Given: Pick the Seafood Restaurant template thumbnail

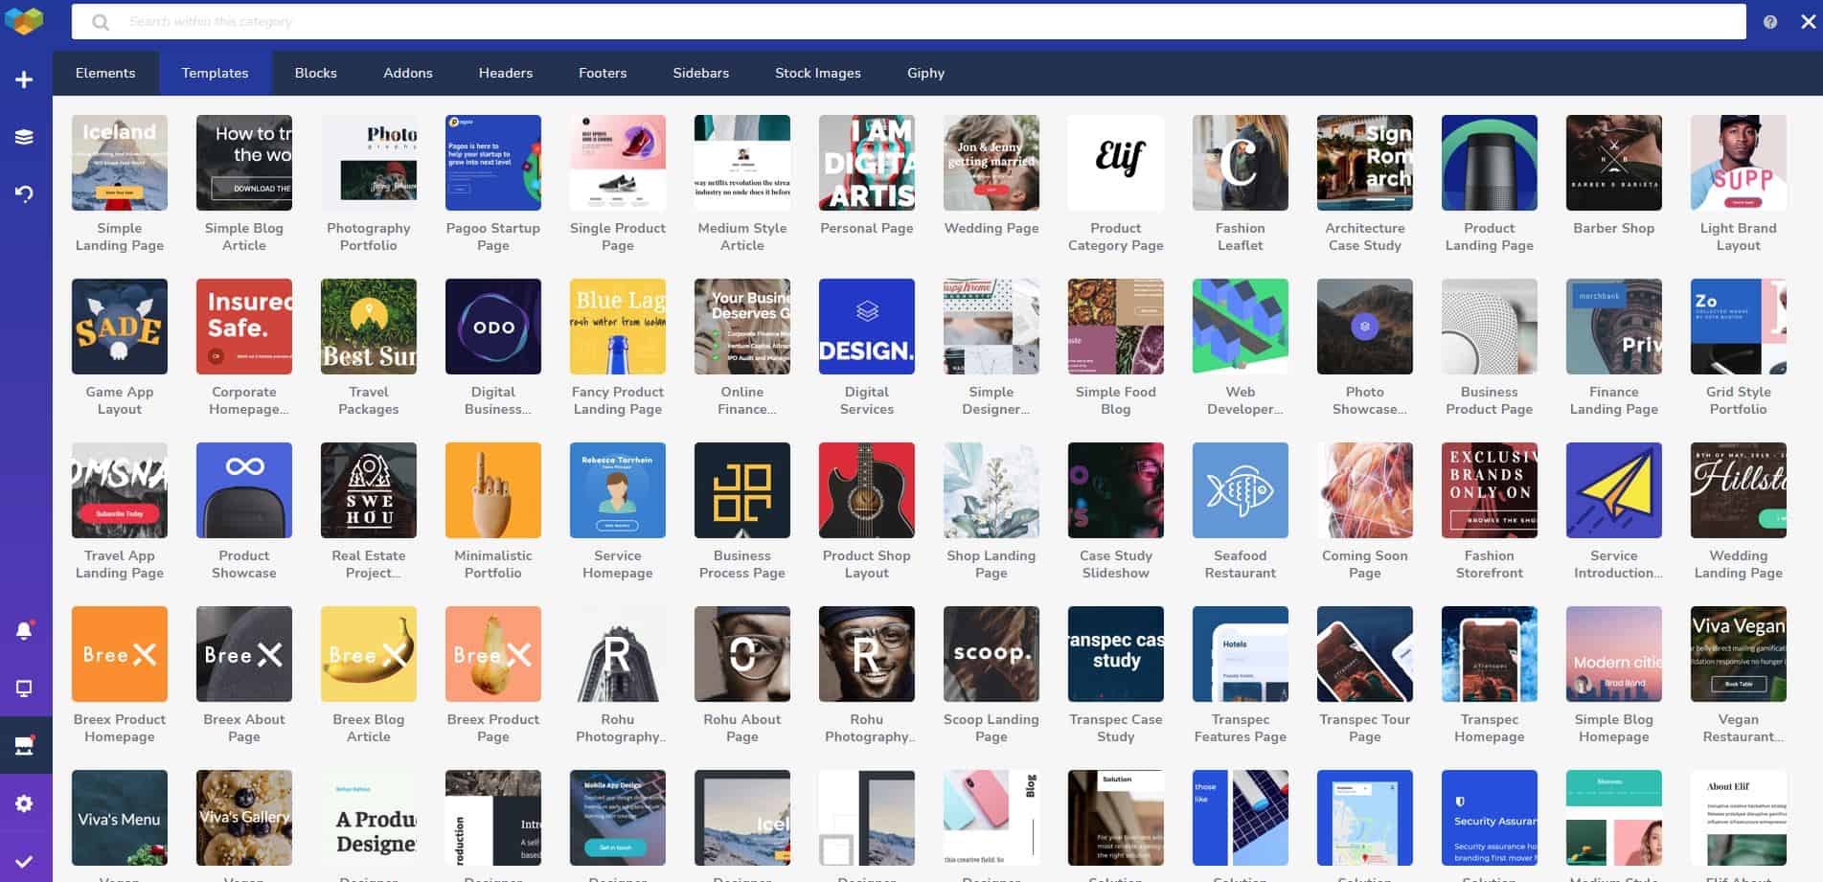Looking at the screenshot, I should click(x=1240, y=490).
